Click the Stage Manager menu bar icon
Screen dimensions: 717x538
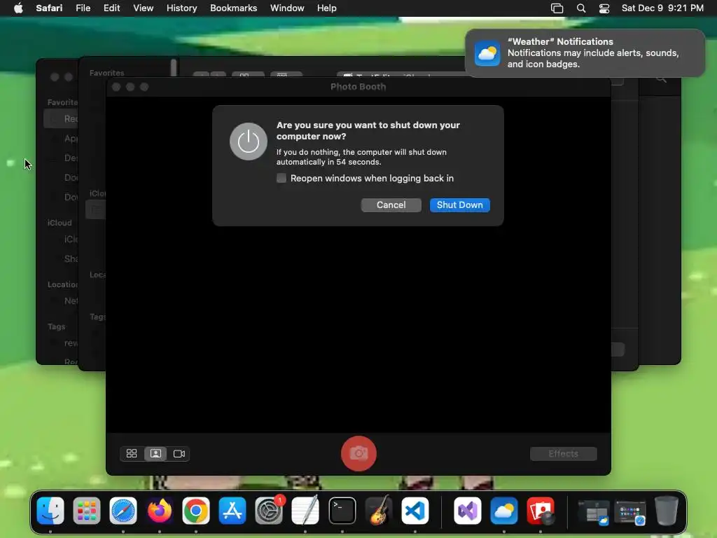(557, 8)
